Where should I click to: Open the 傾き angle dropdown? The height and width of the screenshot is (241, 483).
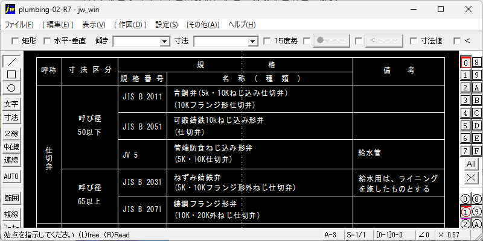coord(164,42)
